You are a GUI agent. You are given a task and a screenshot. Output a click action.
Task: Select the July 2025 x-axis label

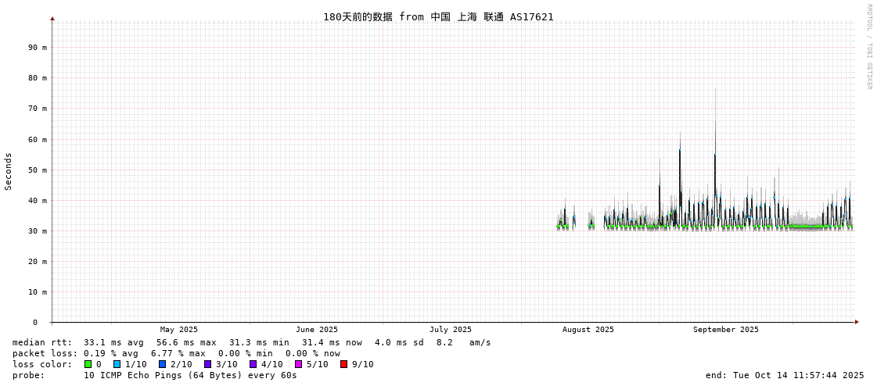pyautogui.click(x=451, y=330)
